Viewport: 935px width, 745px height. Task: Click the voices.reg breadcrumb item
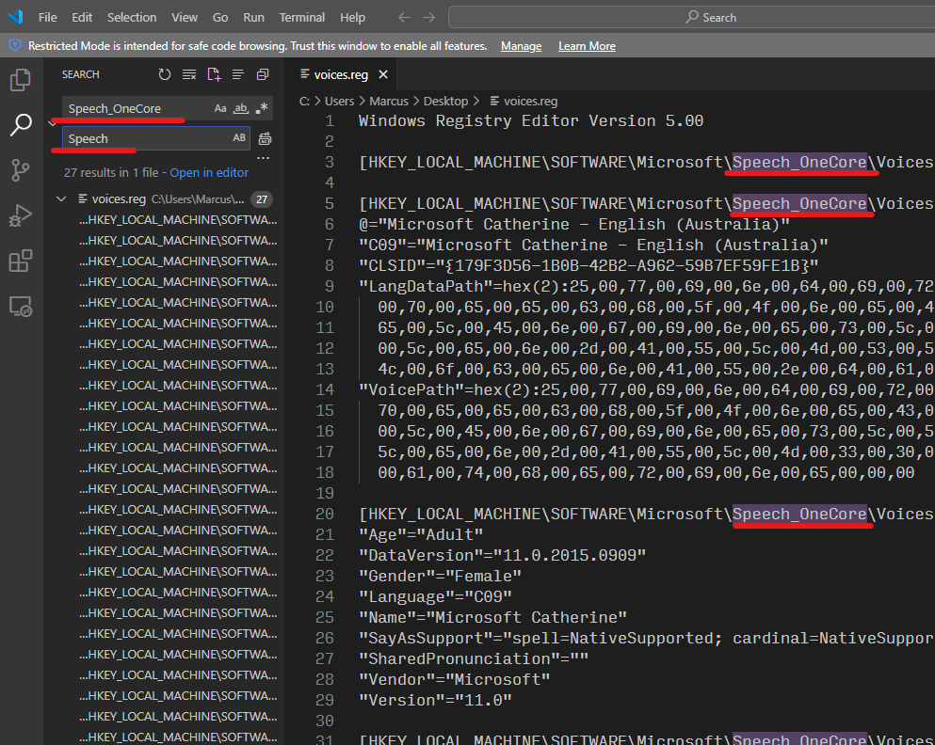point(524,102)
